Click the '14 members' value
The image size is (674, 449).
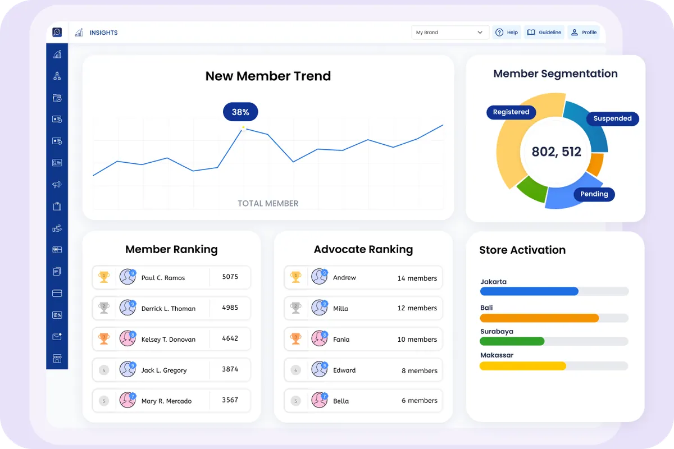coord(417,278)
